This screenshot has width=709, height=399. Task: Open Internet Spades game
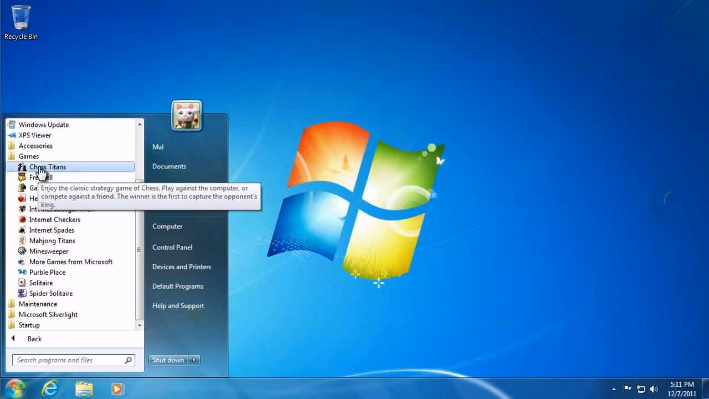coord(52,230)
